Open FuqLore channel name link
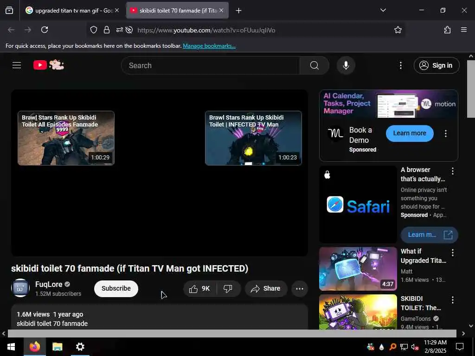The height and width of the screenshot is (356, 475). point(48,285)
